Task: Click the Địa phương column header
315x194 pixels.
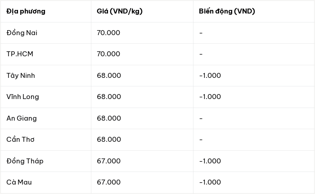Action: tap(26, 11)
